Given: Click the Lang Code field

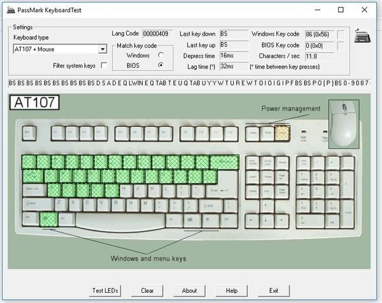Looking at the screenshot, I should click(158, 34).
